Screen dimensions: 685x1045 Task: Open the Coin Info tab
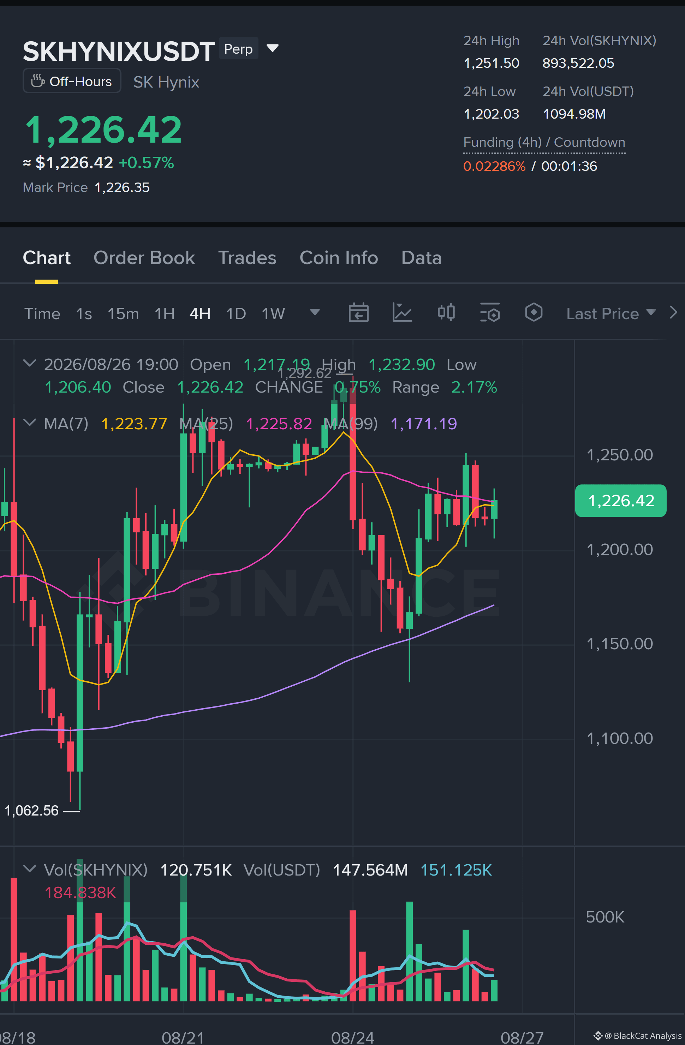tap(339, 258)
